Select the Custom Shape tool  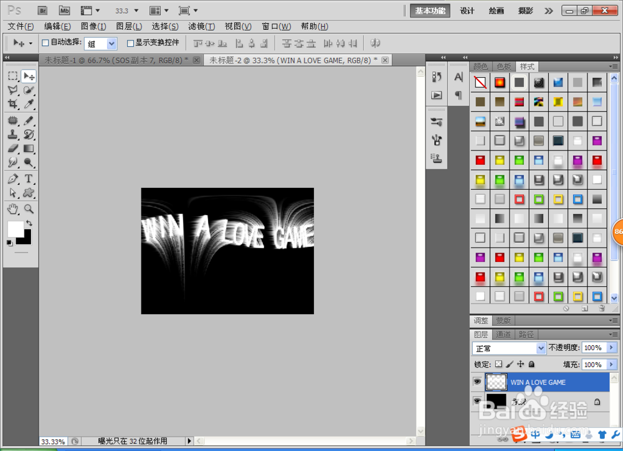tap(29, 193)
